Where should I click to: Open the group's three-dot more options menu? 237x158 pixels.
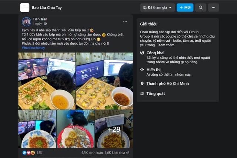(x=213, y=7)
